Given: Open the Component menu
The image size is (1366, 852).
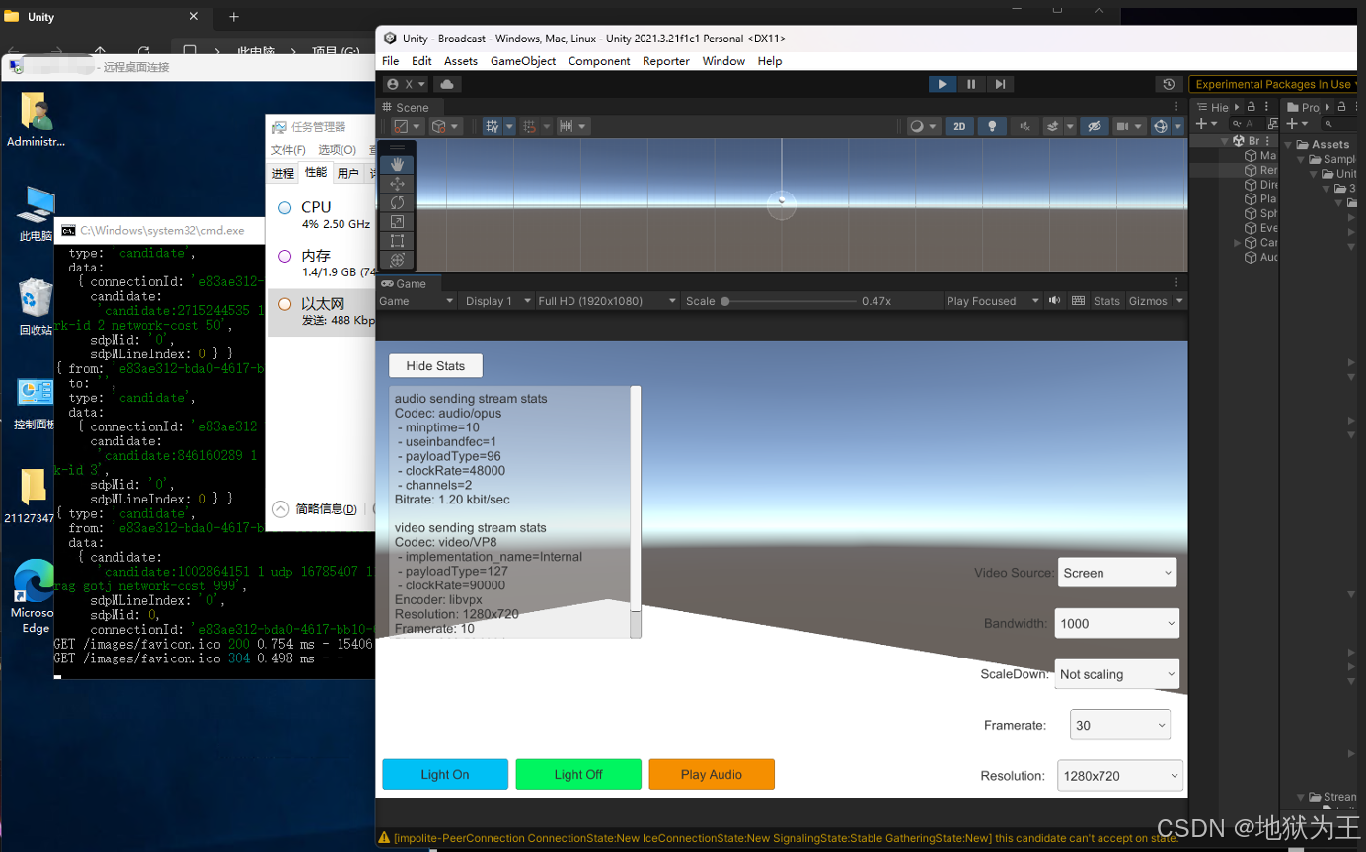Looking at the screenshot, I should (599, 61).
